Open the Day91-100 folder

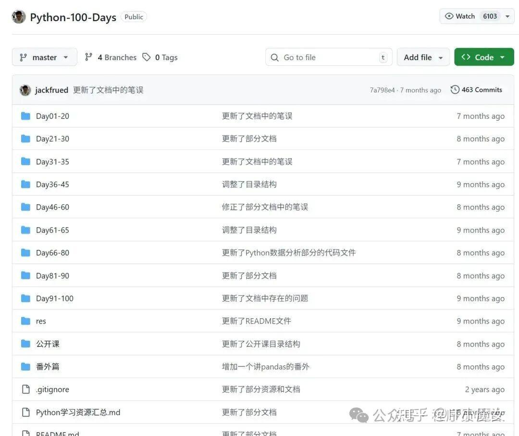[x=54, y=298]
